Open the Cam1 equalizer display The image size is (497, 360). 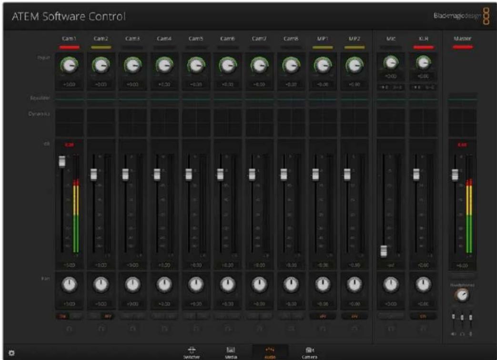pyautogui.click(x=69, y=100)
